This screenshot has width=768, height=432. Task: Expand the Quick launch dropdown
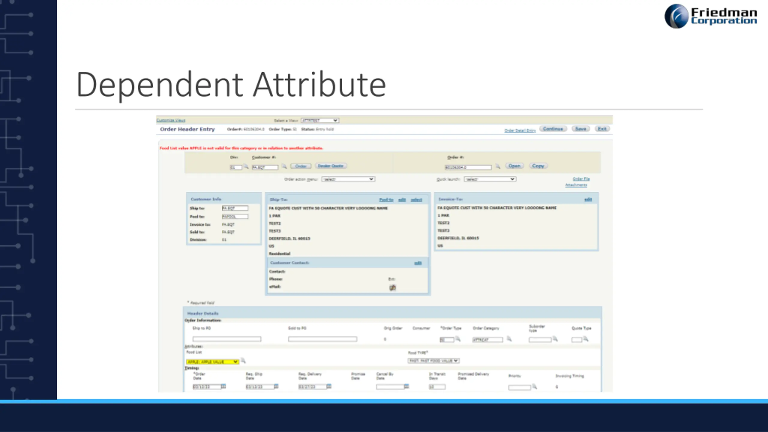coord(490,179)
